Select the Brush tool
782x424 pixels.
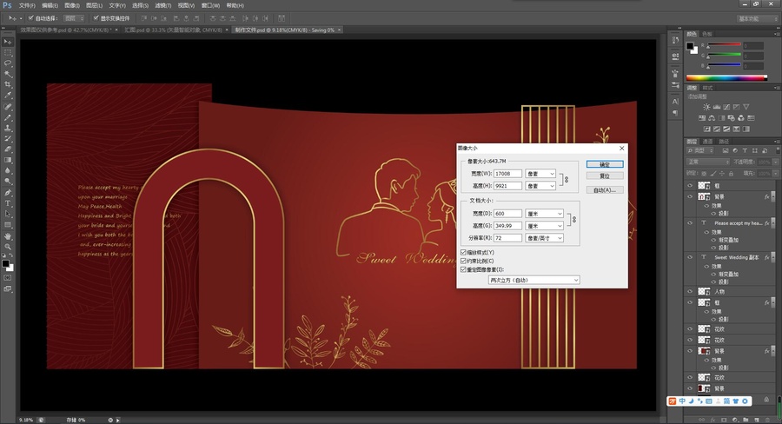click(x=8, y=117)
